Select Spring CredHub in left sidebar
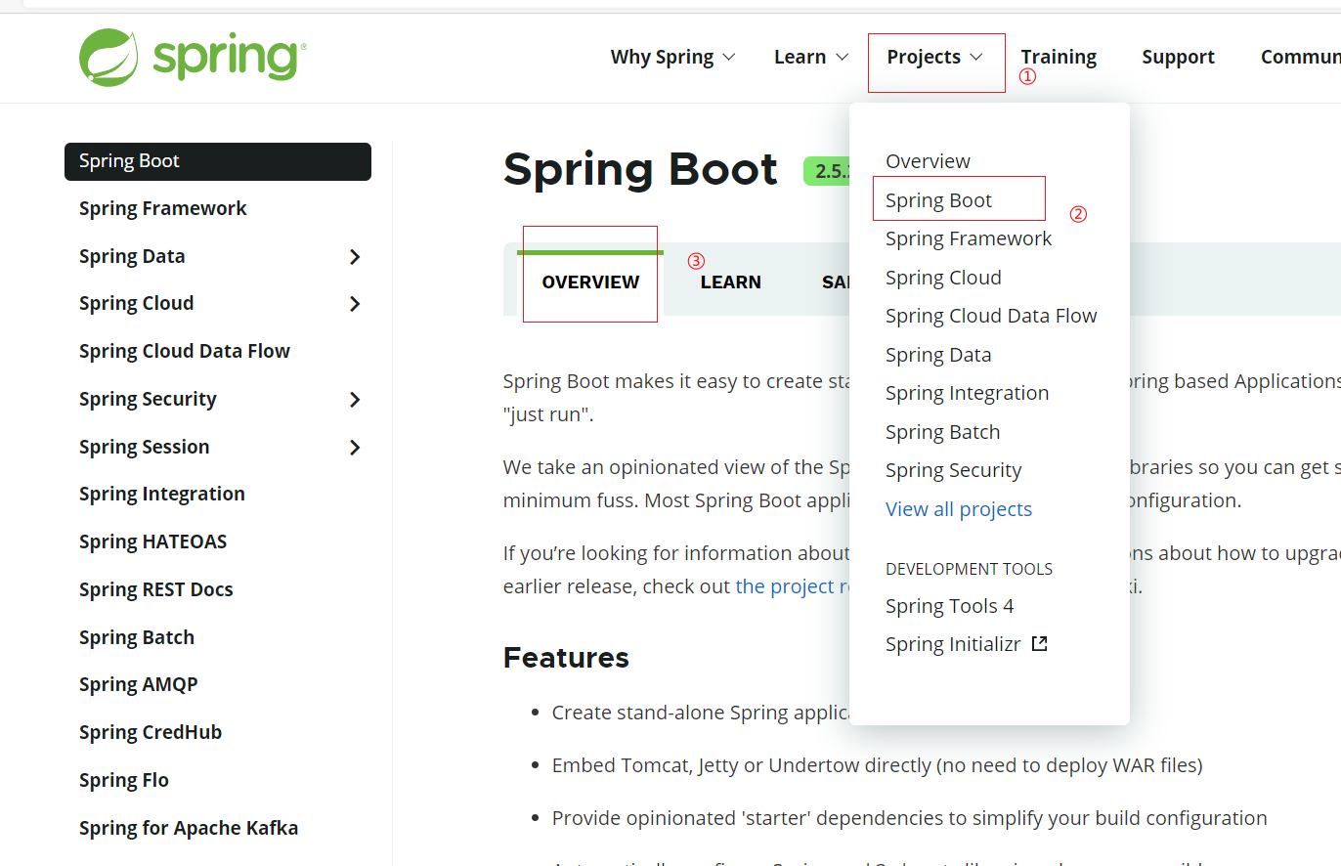This screenshot has height=866, width=1341. tap(151, 732)
